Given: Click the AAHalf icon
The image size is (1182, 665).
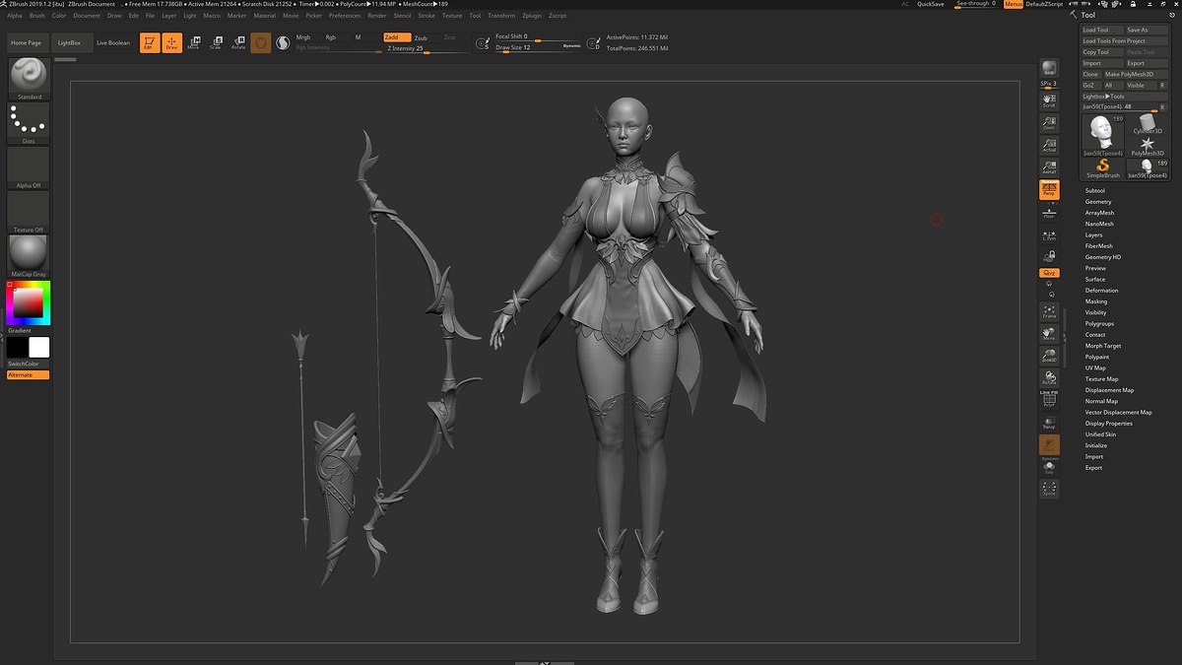Looking at the screenshot, I should pos(1050,166).
